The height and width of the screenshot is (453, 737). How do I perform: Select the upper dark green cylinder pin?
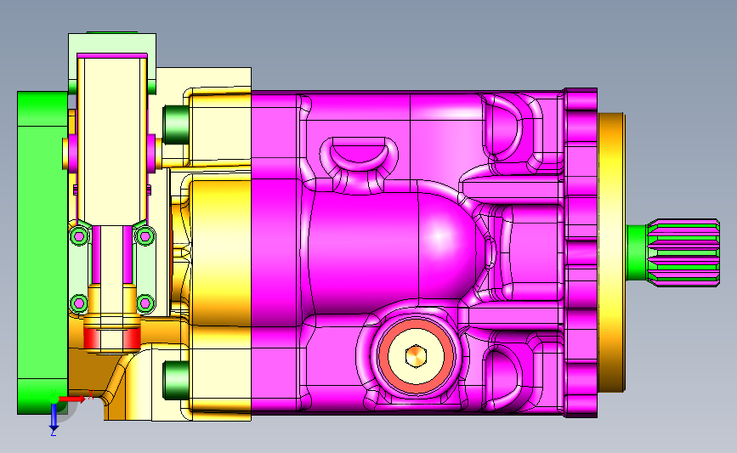click(176, 125)
